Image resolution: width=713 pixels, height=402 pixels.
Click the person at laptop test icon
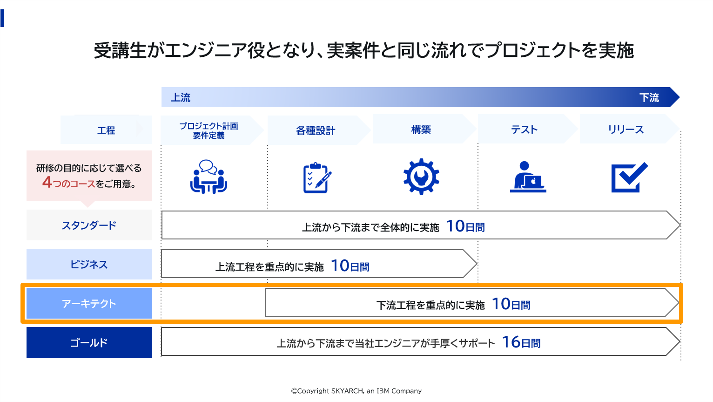[528, 177]
